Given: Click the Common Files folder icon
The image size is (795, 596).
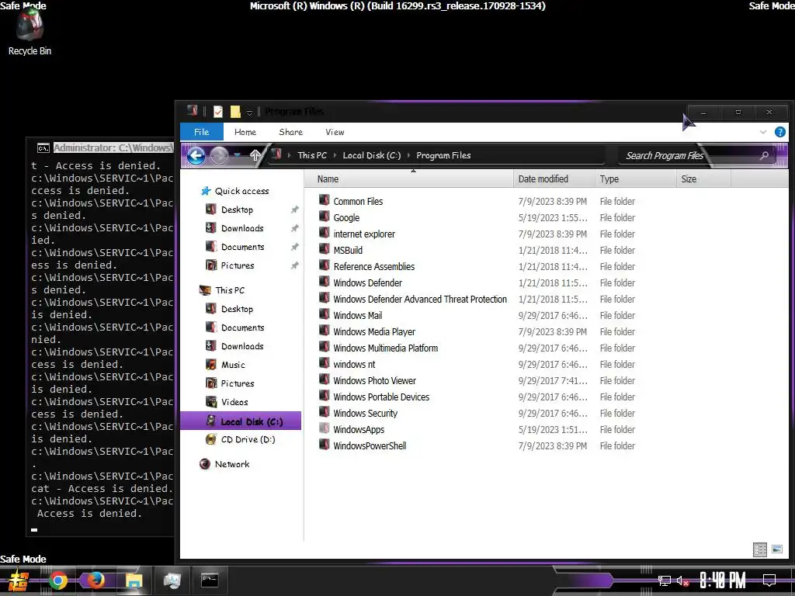Looking at the screenshot, I should coord(324,201).
